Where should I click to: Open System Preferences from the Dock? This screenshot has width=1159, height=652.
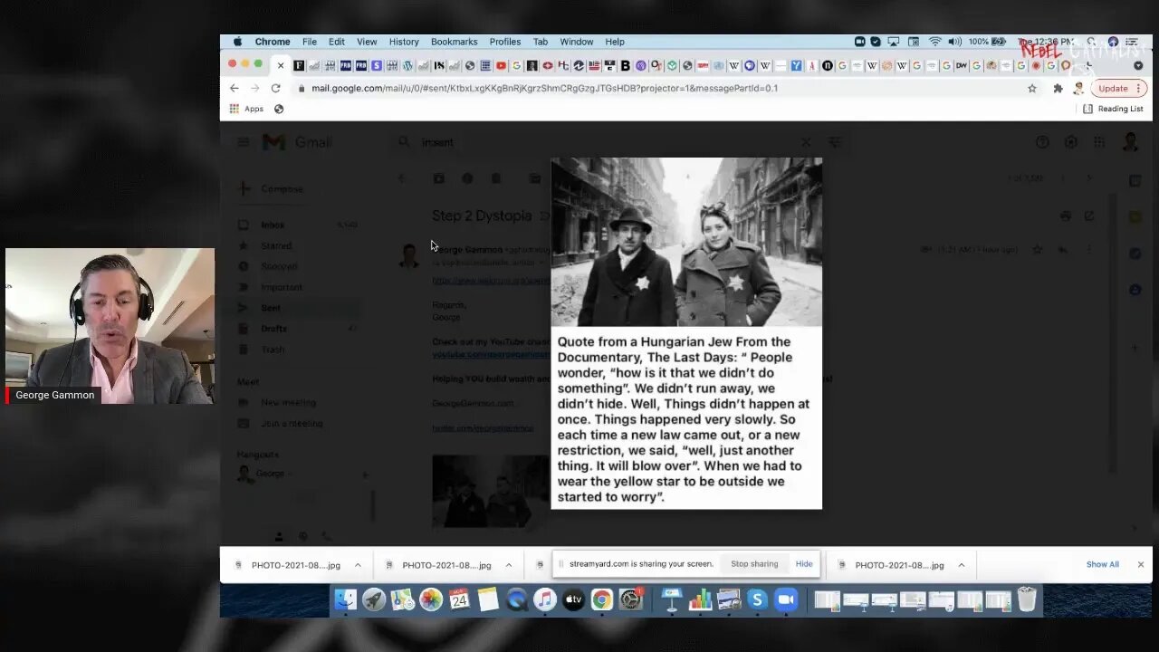pyautogui.click(x=630, y=599)
